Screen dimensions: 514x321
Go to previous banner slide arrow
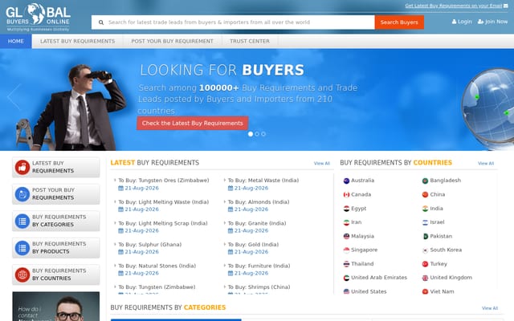pos(14,97)
